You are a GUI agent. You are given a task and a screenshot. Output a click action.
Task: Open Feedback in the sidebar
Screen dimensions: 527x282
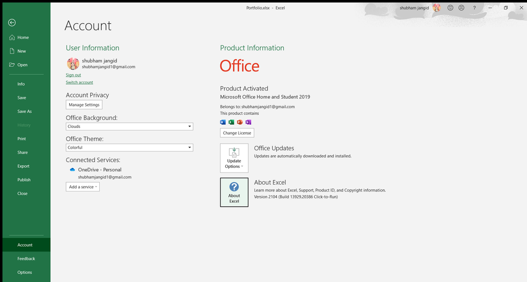[26, 258]
